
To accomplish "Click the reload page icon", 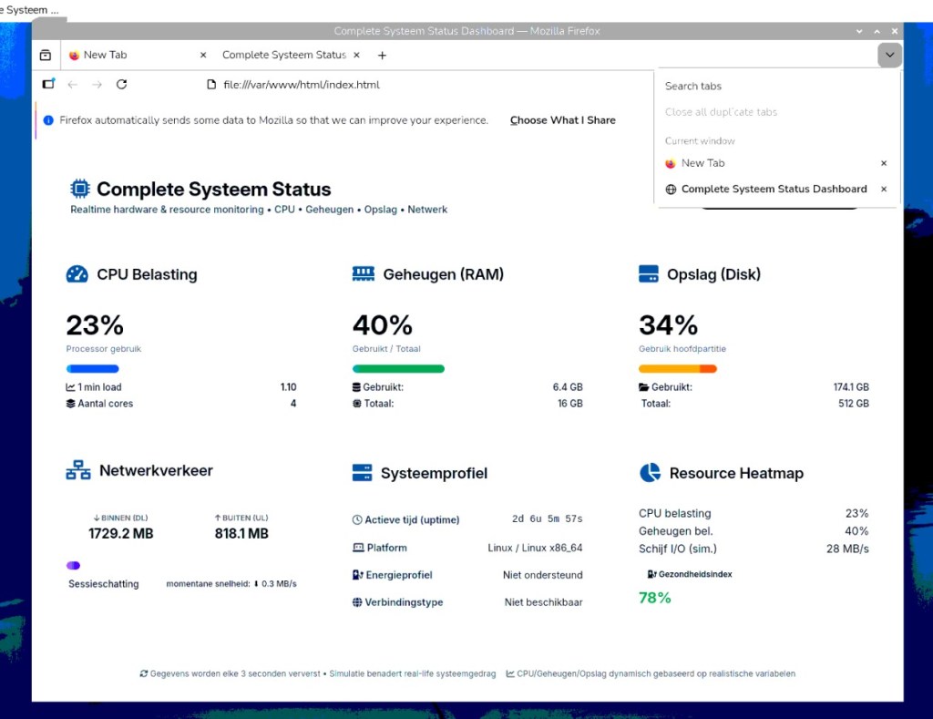I will (121, 85).
